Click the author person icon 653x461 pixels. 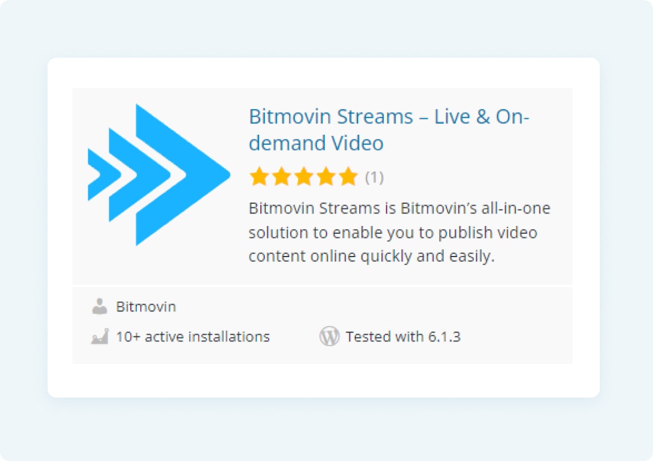[100, 306]
